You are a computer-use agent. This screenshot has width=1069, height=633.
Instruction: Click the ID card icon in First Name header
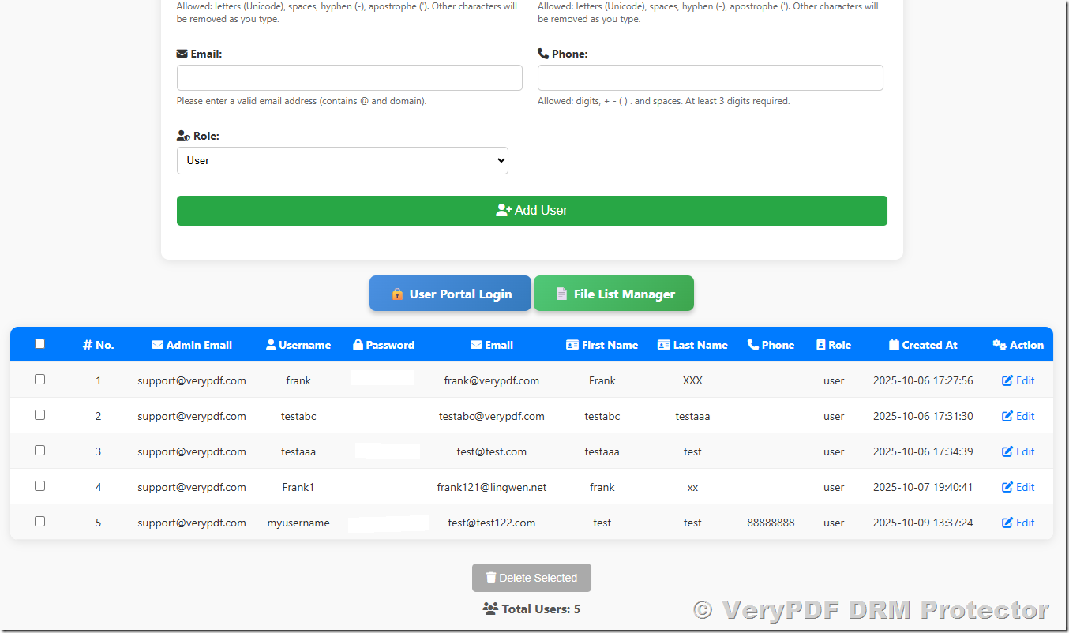[x=572, y=344]
